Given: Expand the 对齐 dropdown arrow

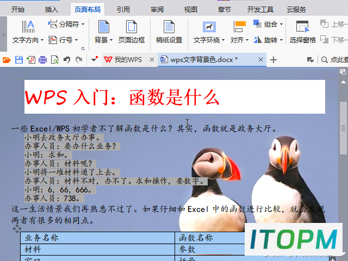Looking at the screenshot, I should point(247,40).
